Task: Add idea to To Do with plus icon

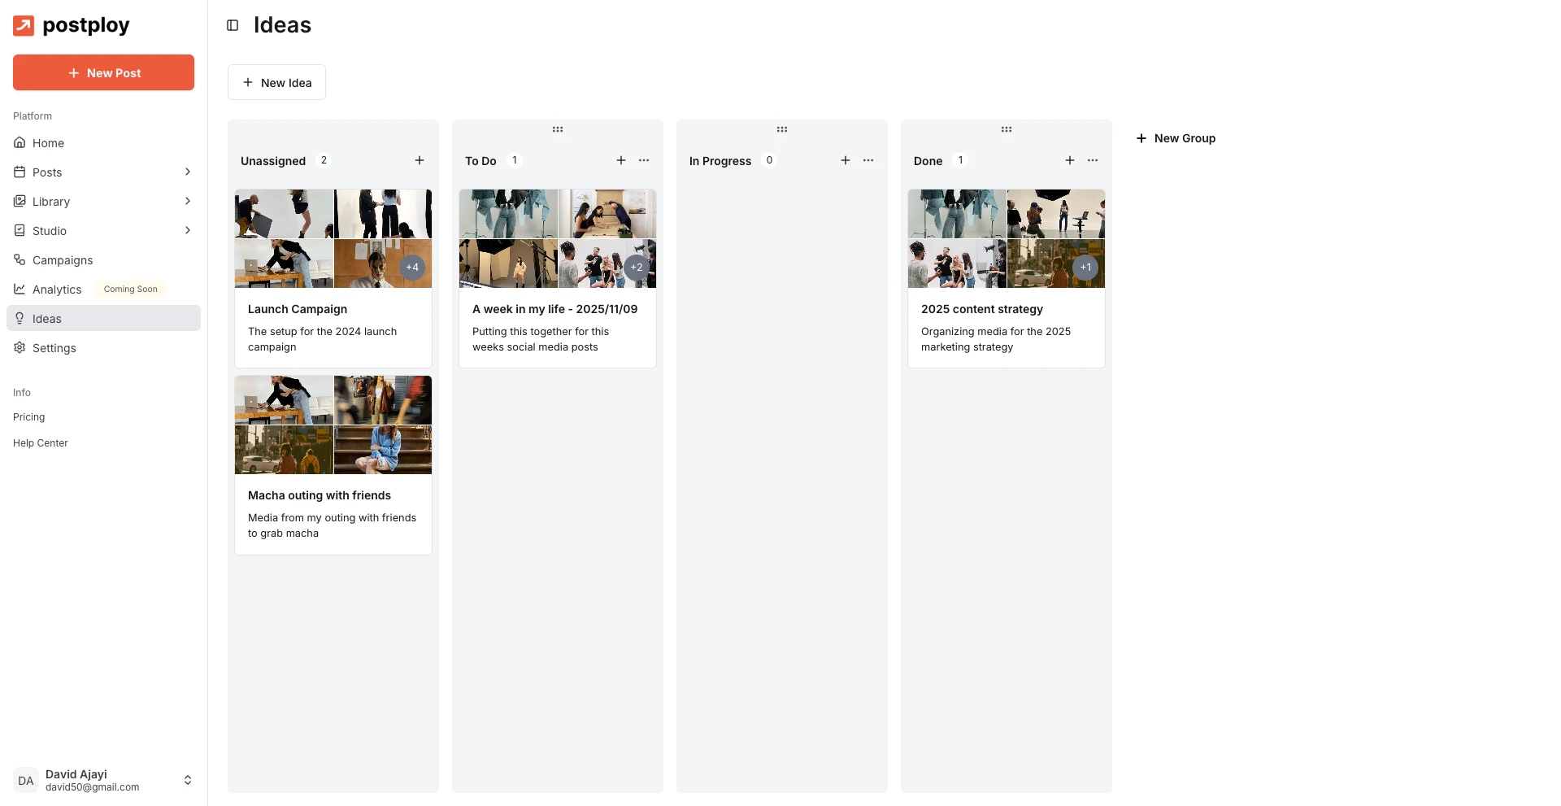Action: coord(621,160)
